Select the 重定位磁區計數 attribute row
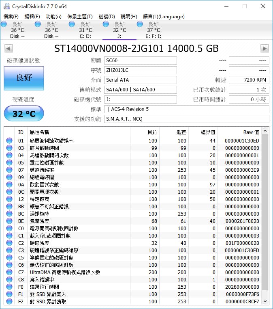Image resolution: width=273 pixels, height=309 pixels. coord(133,162)
